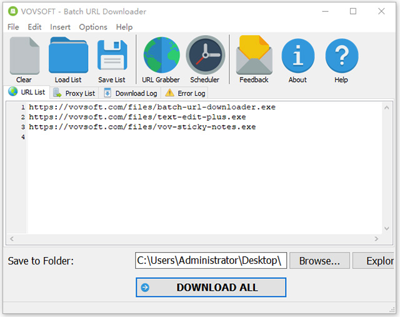This screenshot has height=317, width=400.
Task: Minimize the Batch URL Downloader window
Action: click(325, 11)
